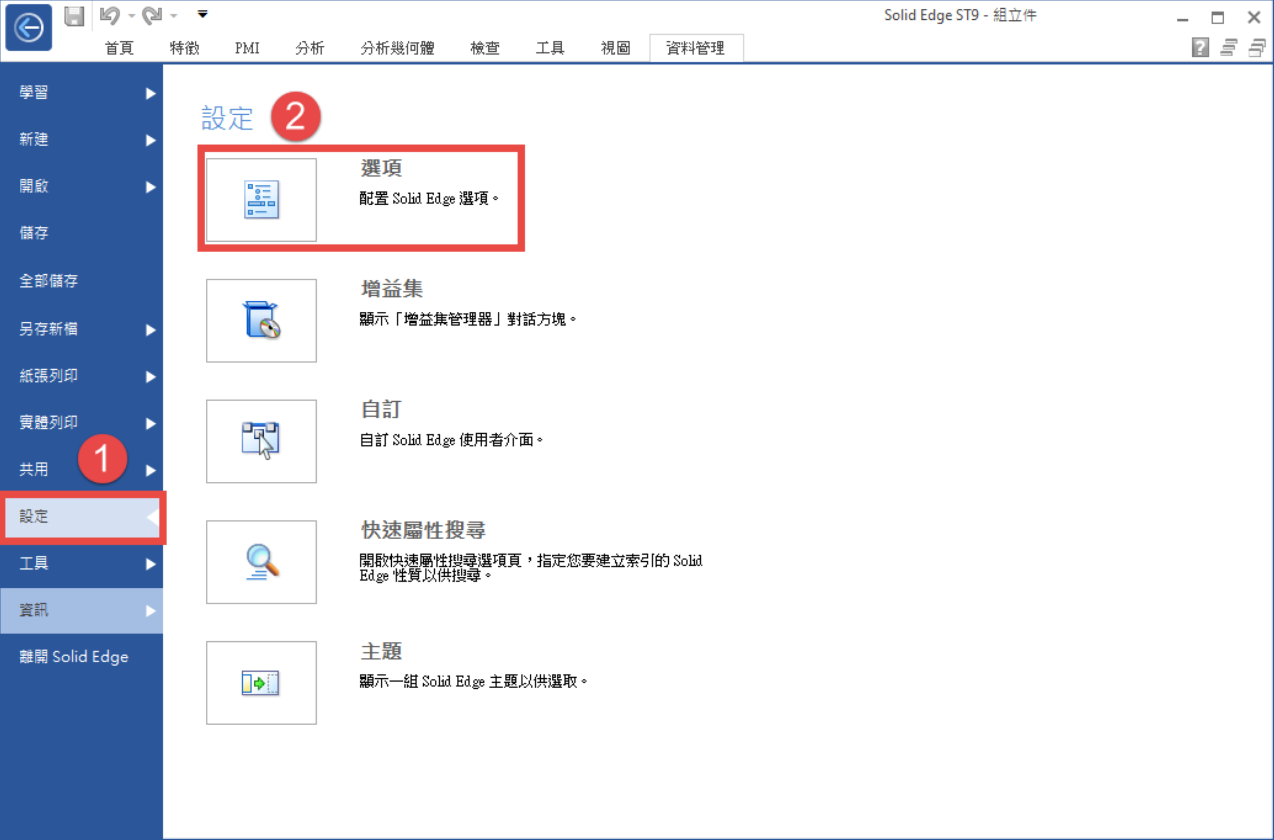The image size is (1274, 840).
Task: Expand the 資訊 submenu arrow
Action: click(x=151, y=611)
